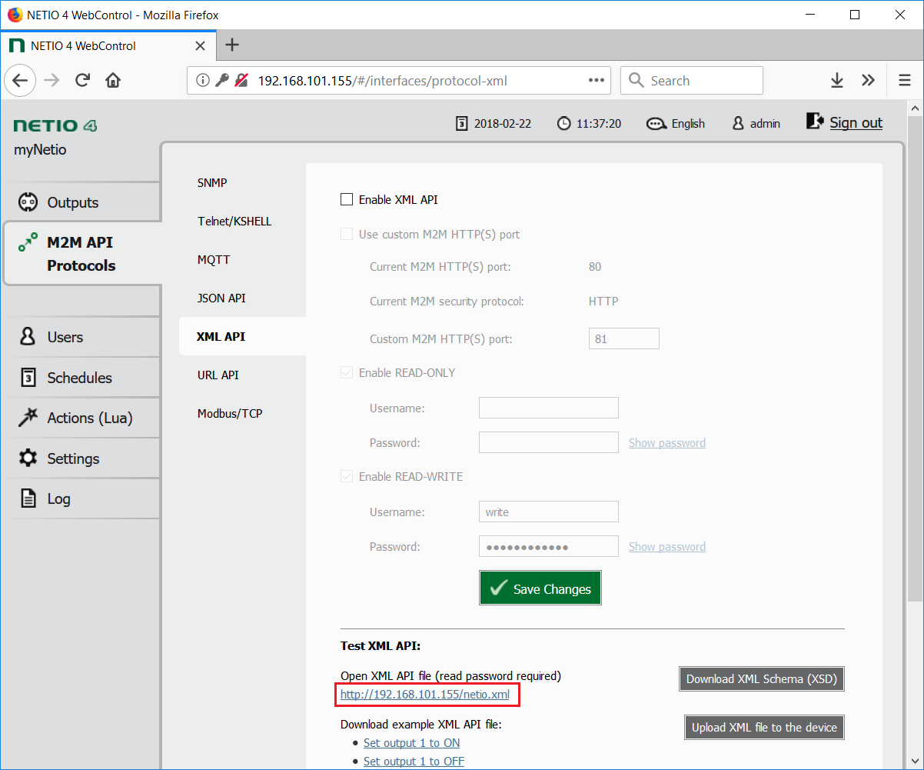Image resolution: width=924 pixels, height=770 pixels.
Task: Open Actions (Lua) section
Action: [81, 418]
